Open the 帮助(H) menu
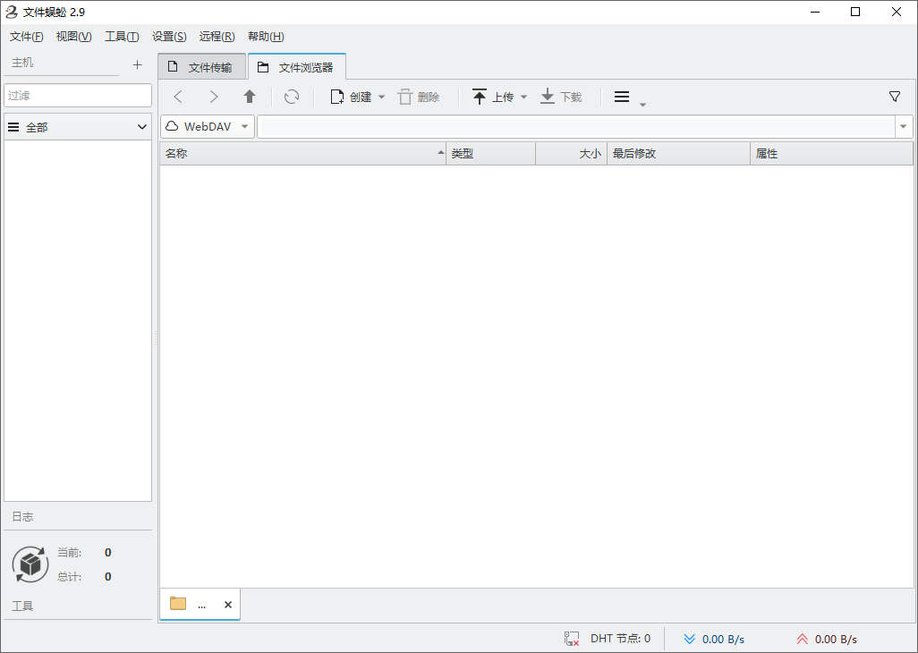The width and height of the screenshot is (918, 653). [x=266, y=37]
